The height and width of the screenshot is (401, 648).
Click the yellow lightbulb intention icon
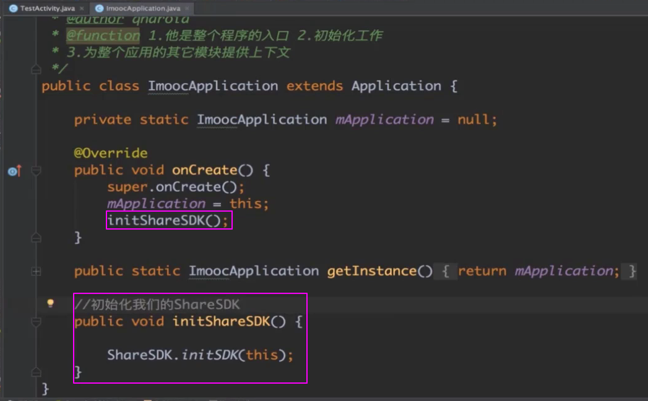(51, 303)
